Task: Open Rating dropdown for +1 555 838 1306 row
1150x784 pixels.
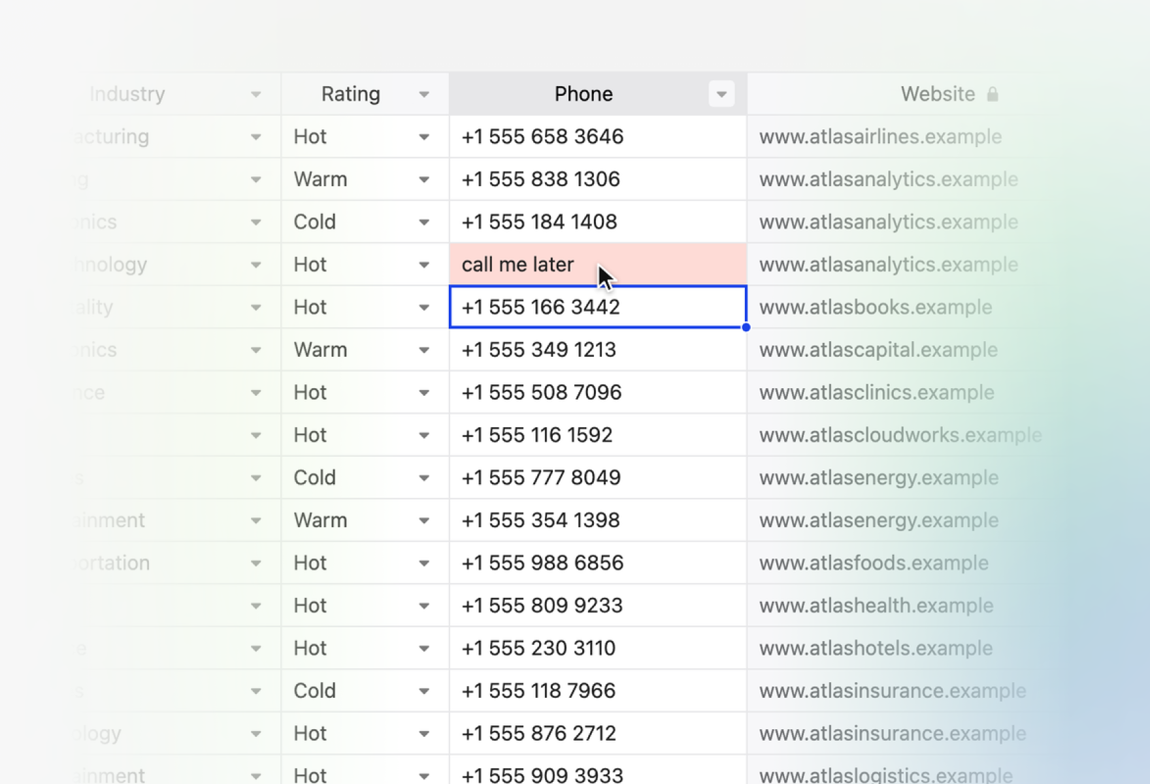Action: click(424, 180)
